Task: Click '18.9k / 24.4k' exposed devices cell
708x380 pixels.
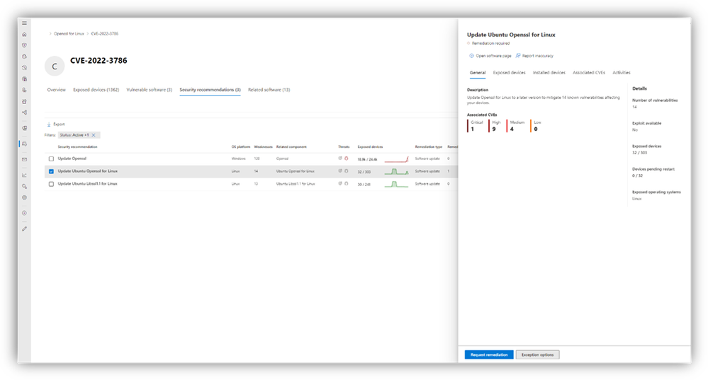Action: pos(367,159)
